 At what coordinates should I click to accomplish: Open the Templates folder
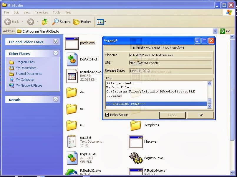[x=136, y=125]
